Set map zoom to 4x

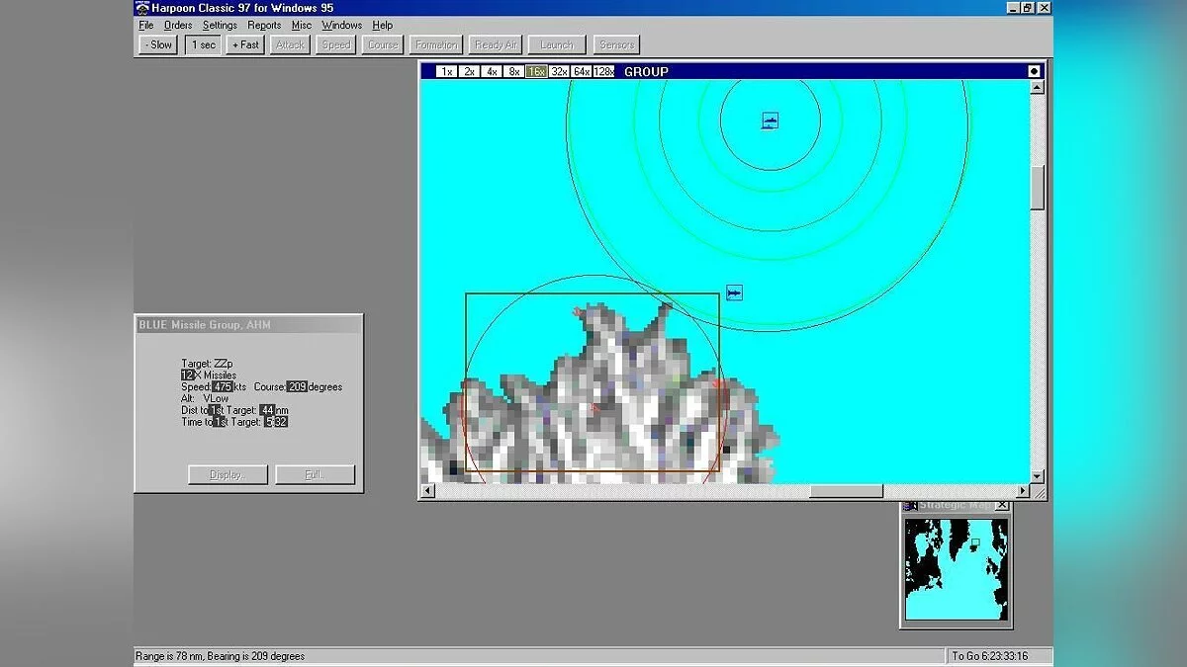(492, 71)
